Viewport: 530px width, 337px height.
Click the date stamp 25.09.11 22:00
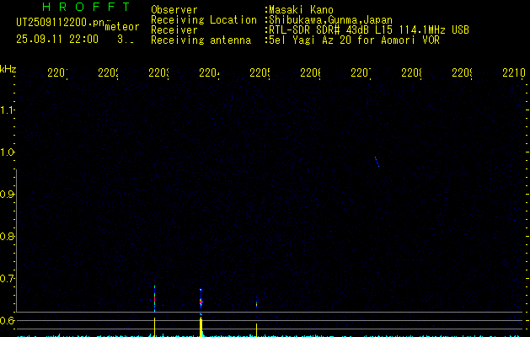[x=57, y=39]
